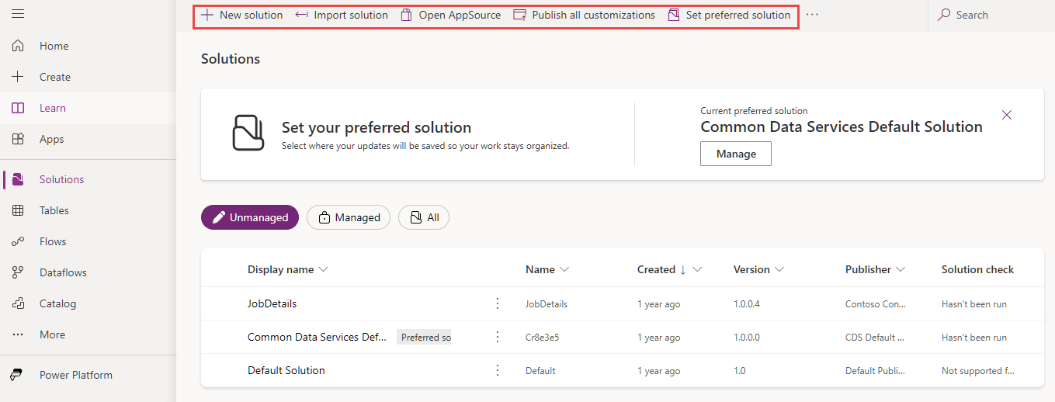The image size is (1055, 402).
Task: Click Import solution in command bar
Action: 342,15
